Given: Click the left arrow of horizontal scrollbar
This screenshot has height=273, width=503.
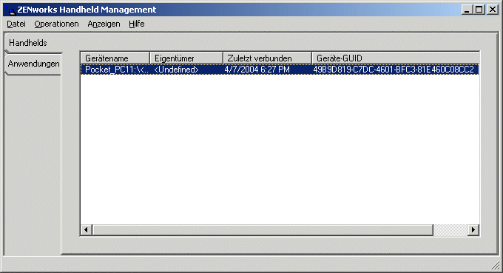Looking at the screenshot, I should coord(86,229).
